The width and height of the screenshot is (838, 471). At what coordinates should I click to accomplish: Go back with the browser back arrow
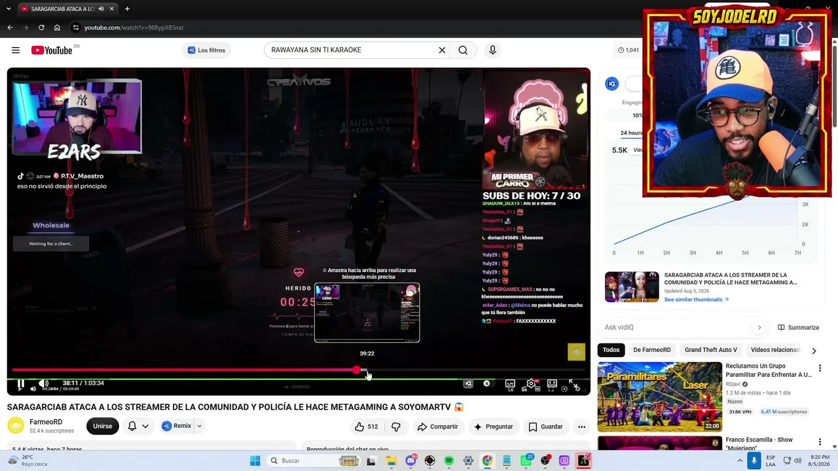(x=10, y=27)
